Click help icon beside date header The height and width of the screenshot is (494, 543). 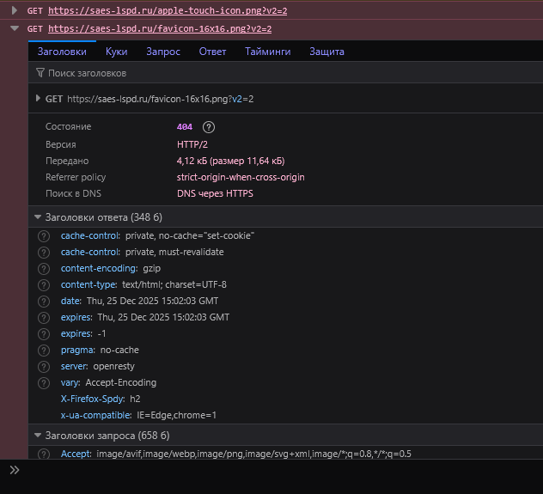coord(44,301)
